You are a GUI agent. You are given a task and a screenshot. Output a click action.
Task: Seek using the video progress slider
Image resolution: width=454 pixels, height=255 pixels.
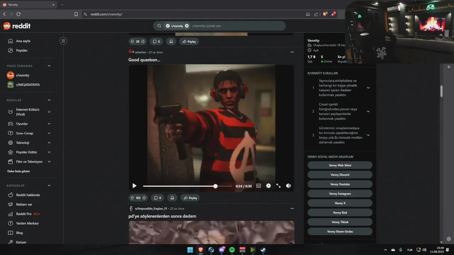(x=187, y=186)
